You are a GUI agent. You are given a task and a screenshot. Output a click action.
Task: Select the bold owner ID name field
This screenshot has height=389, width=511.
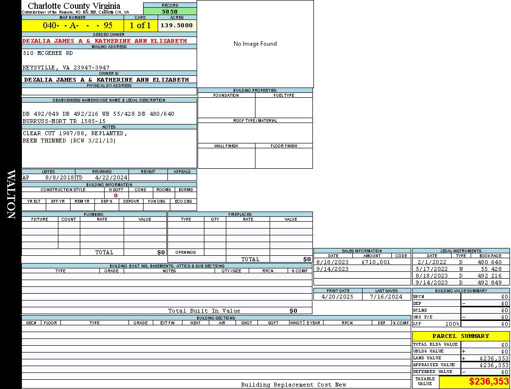pyautogui.click(x=107, y=79)
